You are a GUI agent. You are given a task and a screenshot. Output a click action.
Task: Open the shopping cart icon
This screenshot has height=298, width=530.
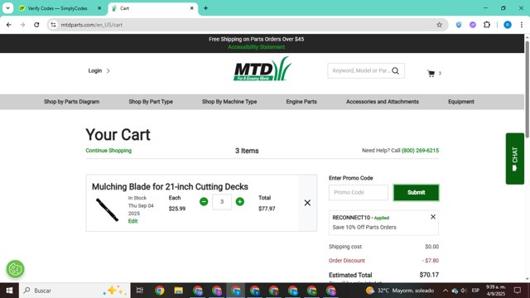tap(431, 74)
